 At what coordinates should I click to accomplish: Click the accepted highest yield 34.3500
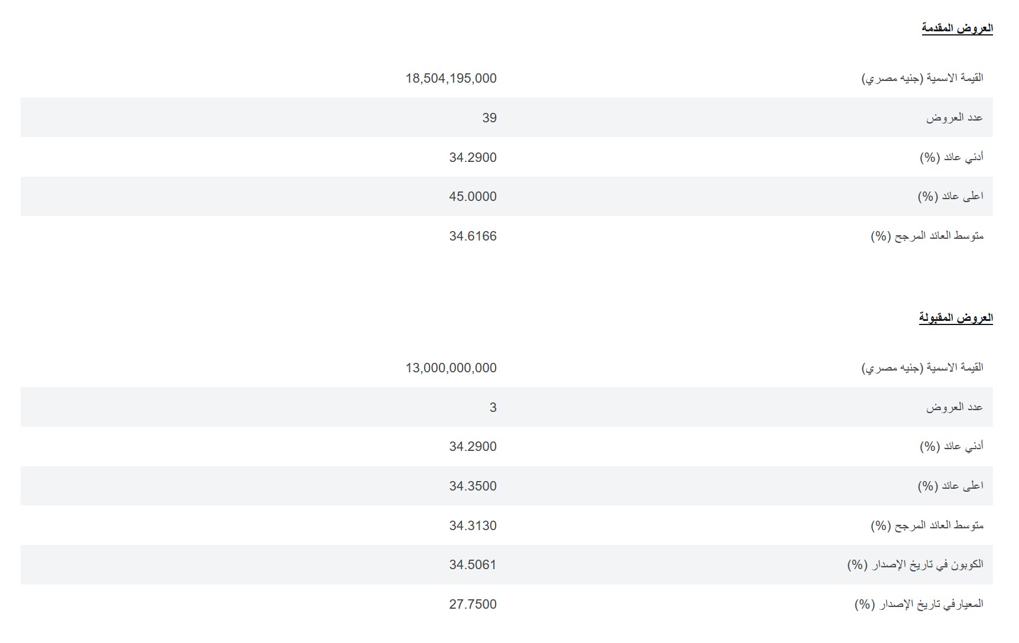click(x=473, y=486)
